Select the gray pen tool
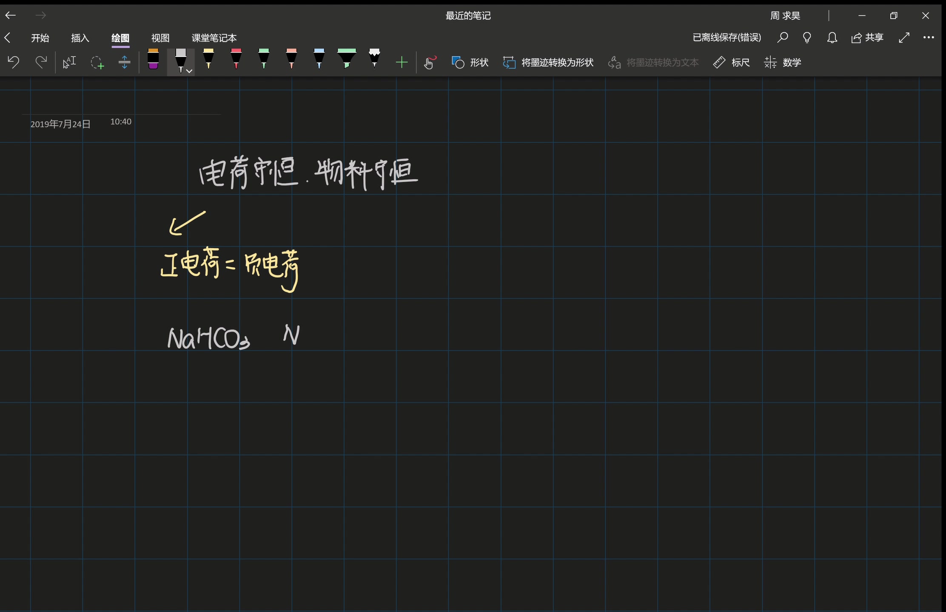Viewport: 946px width, 612px height. pyautogui.click(x=181, y=60)
